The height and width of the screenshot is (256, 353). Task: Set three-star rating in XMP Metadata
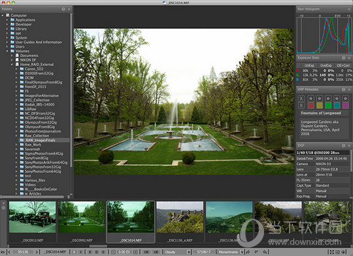coord(328,99)
